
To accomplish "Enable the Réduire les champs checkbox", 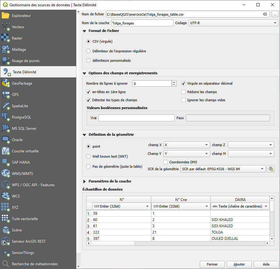I will pyautogui.click(x=183, y=92).
